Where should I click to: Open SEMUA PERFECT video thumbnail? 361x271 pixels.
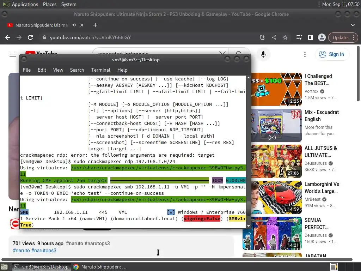coord(272,233)
